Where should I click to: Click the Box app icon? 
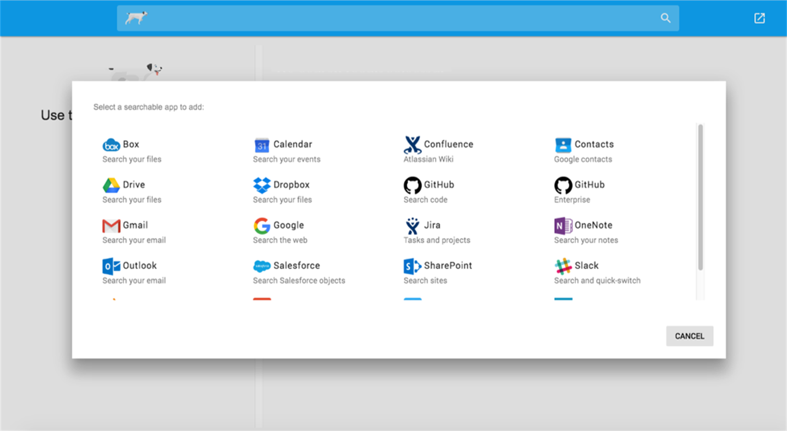coord(111,145)
